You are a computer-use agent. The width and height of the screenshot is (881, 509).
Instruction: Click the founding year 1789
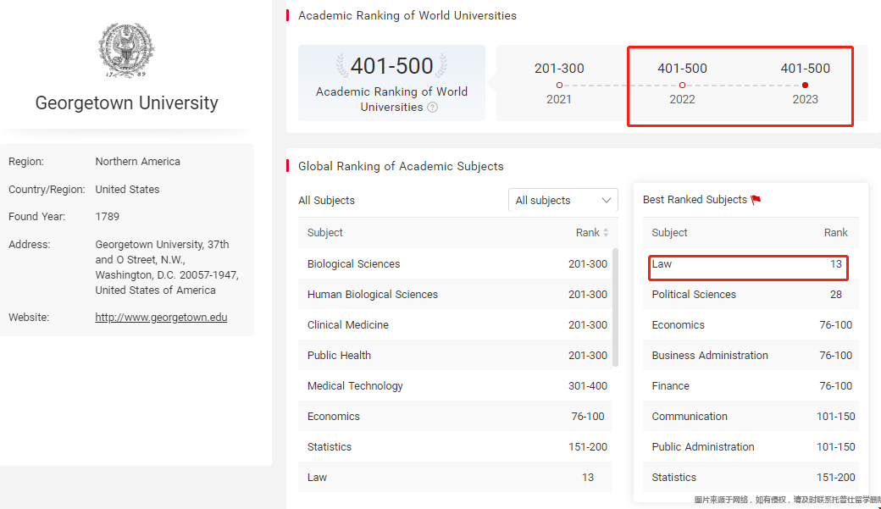pyautogui.click(x=108, y=216)
